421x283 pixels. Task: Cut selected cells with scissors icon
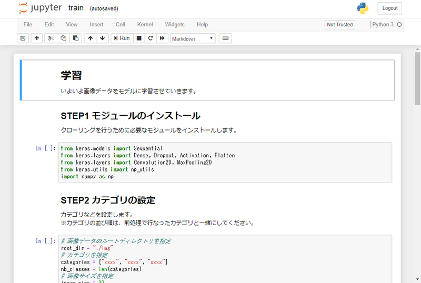(x=51, y=38)
